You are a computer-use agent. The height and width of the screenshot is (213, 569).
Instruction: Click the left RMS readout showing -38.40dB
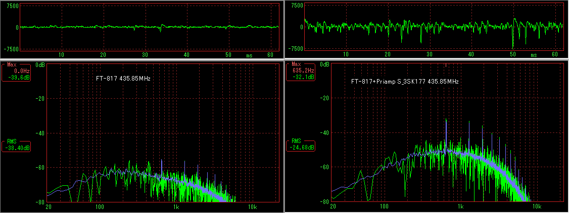coord(17,145)
